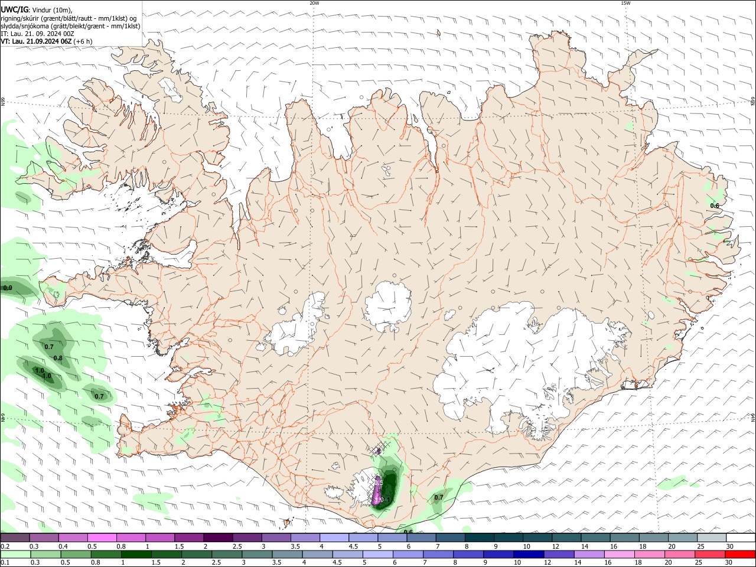Screen dimensions: 756x567
Task: Select the darkest purple swatch labeled 2 in upper legend
Action: tap(217, 538)
